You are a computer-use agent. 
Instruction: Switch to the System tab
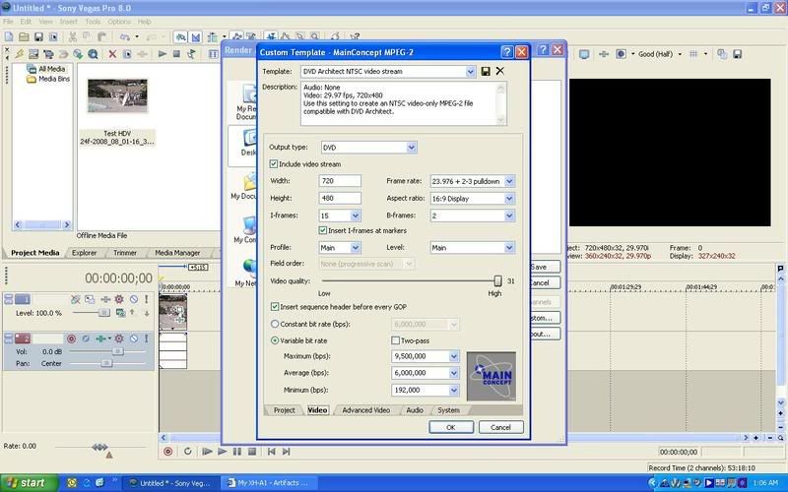click(x=448, y=410)
